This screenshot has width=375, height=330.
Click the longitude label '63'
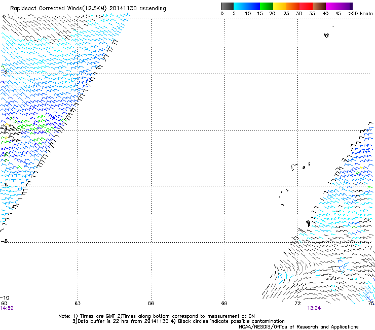click(78, 304)
